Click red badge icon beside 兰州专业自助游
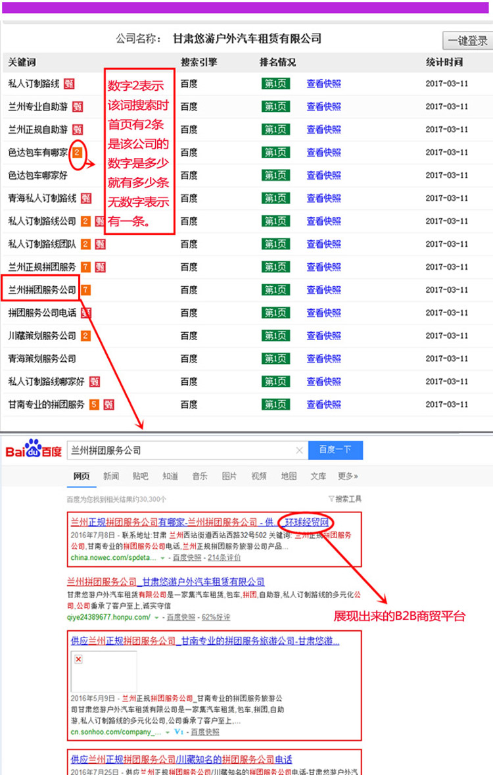 pyautogui.click(x=78, y=107)
